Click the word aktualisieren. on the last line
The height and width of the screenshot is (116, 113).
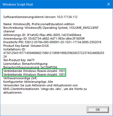[x=13, y=92]
